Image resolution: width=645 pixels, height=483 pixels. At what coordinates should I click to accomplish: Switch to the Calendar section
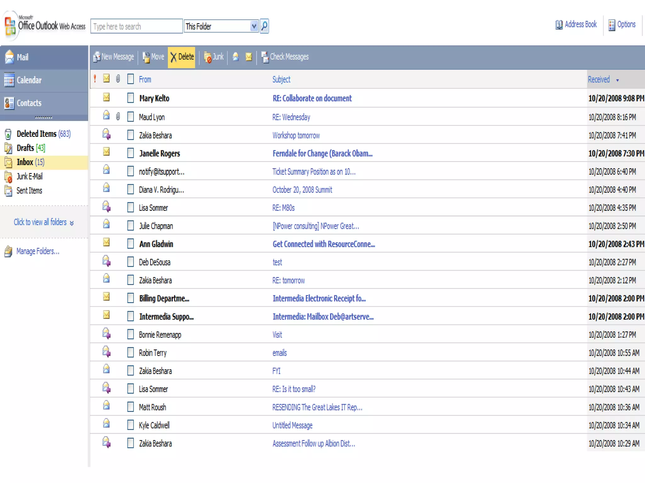(x=29, y=80)
